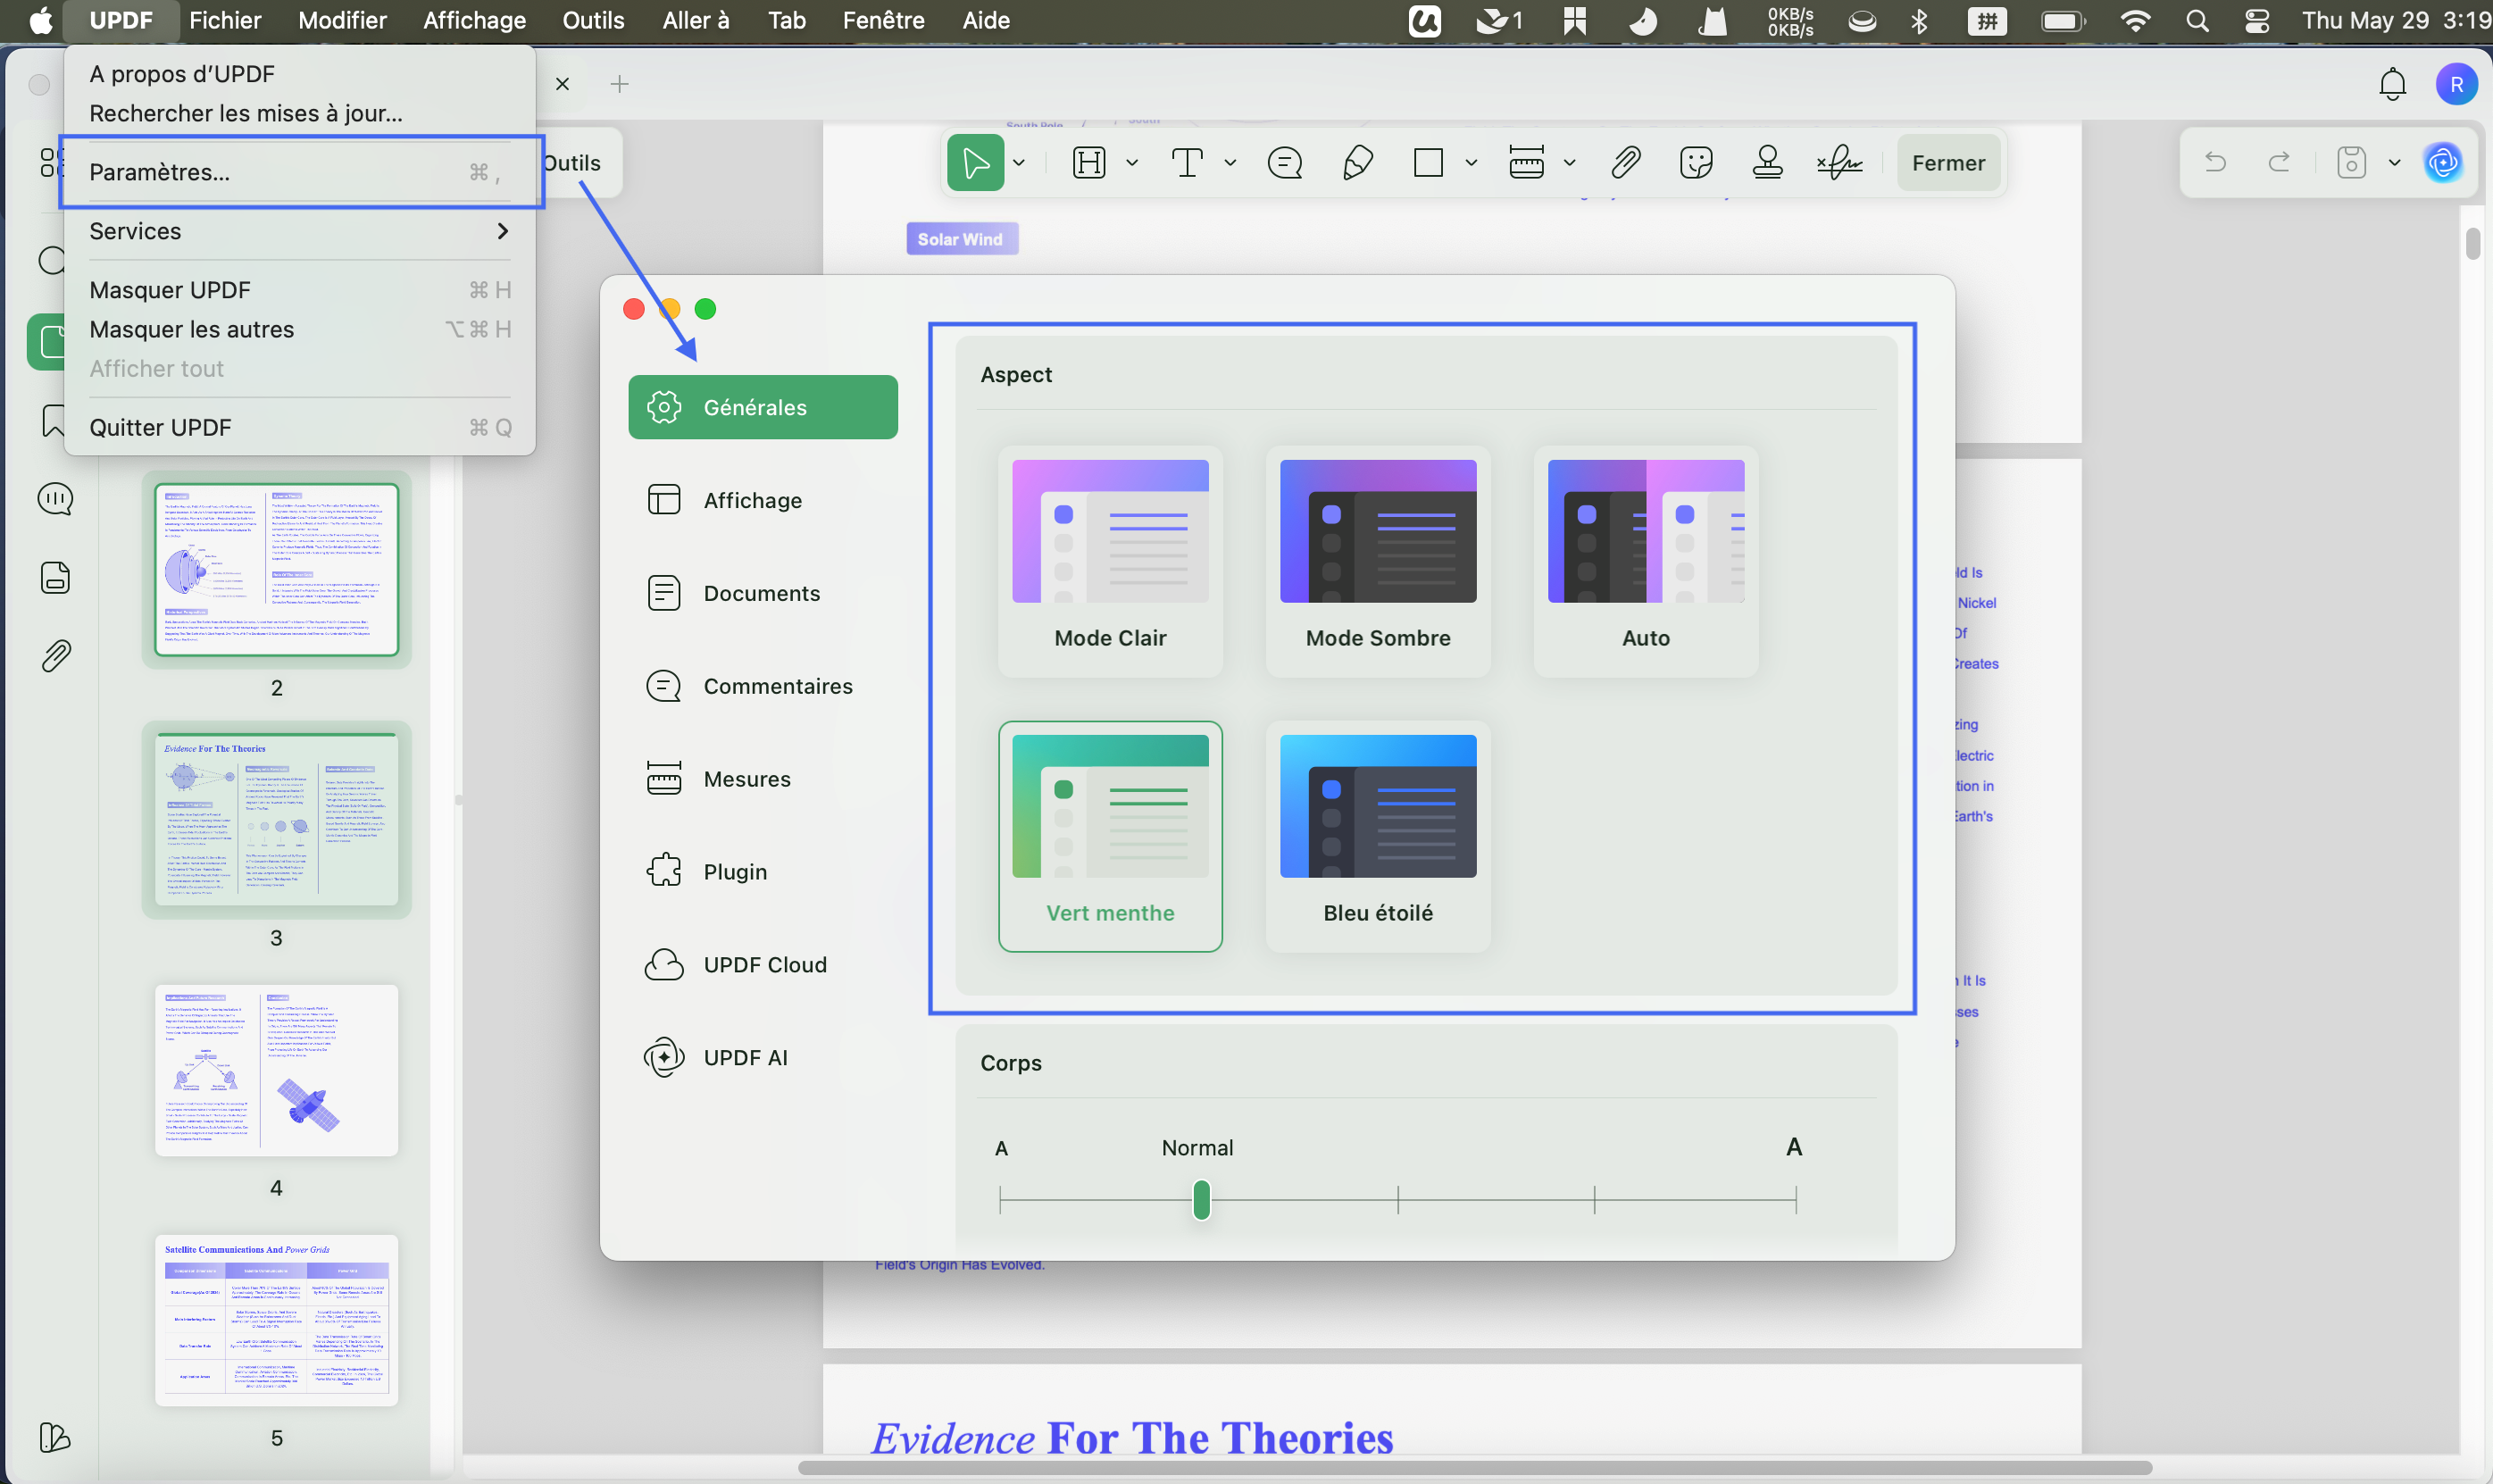The height and width of the screenshot is (1484, 2493).
Task: Switch to Affichage settings tab
Action: [x=763, y=500]
